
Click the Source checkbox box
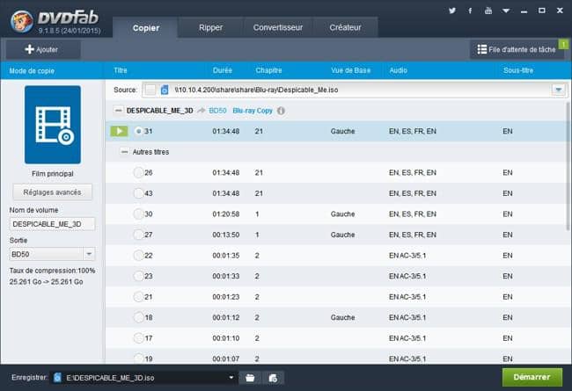click(150, 90)
